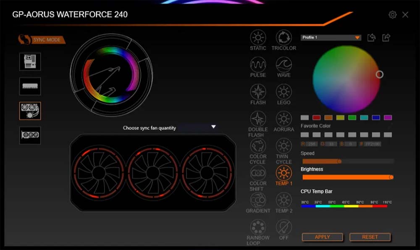Open the Profile 1 dropdown
Viewport: 420px width, 250px height.
(x=331, y=37)
